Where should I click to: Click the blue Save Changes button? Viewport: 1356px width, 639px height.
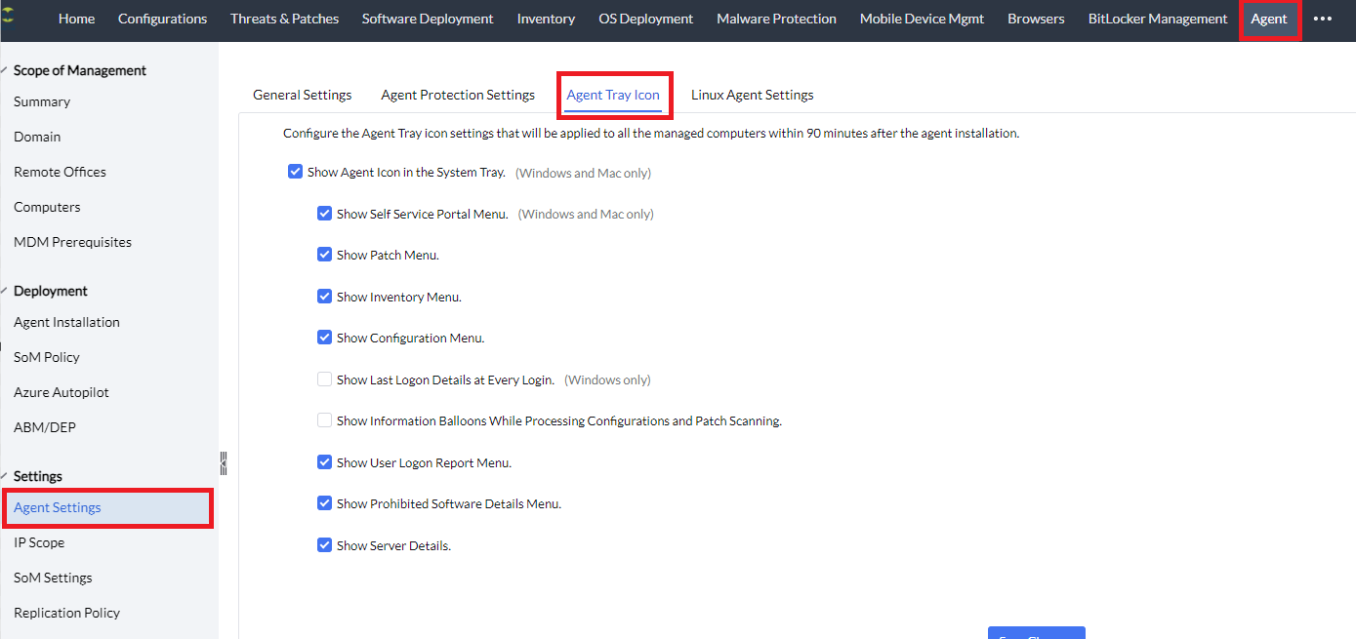(1036, 633)
